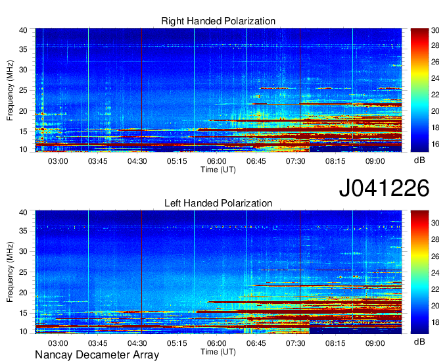This screenshot has height=363, width=447.
Task: Click "16" dB tick on Right Handed color bar
Action: 435,144
